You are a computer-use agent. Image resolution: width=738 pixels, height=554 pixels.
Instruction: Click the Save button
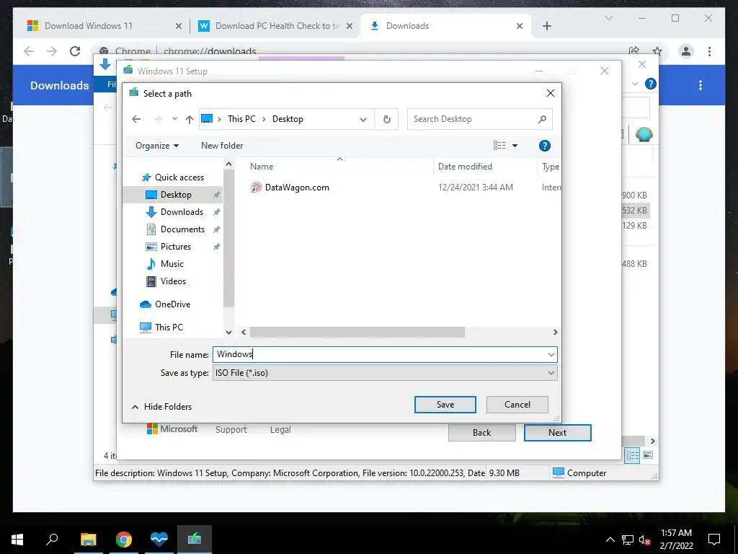point(445,405)
